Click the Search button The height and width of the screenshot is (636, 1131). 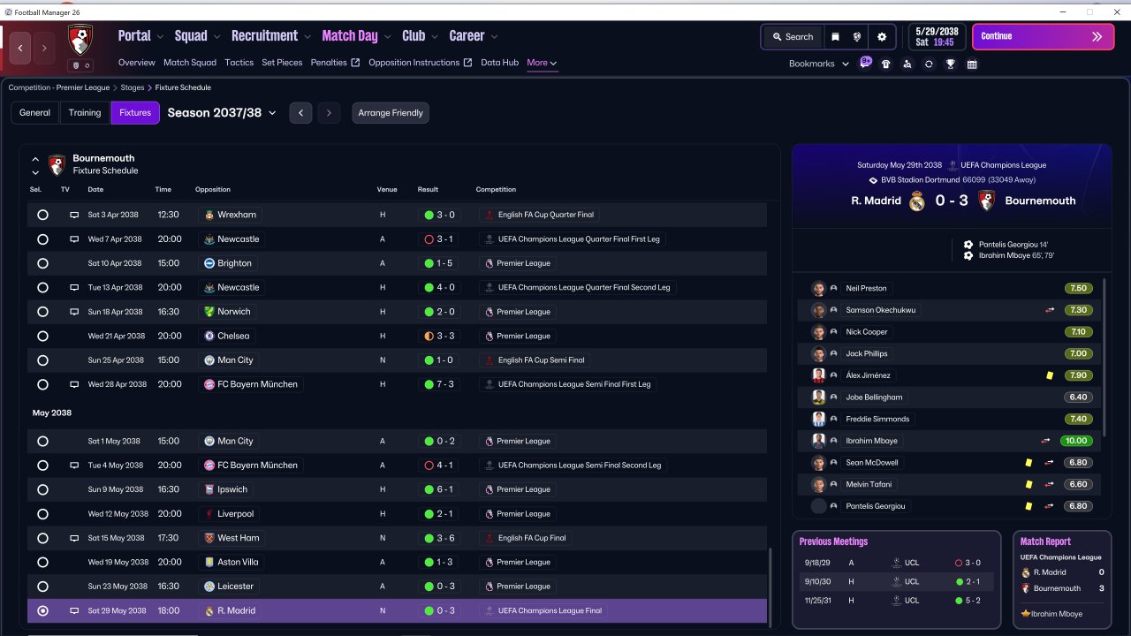click(793, 37)
